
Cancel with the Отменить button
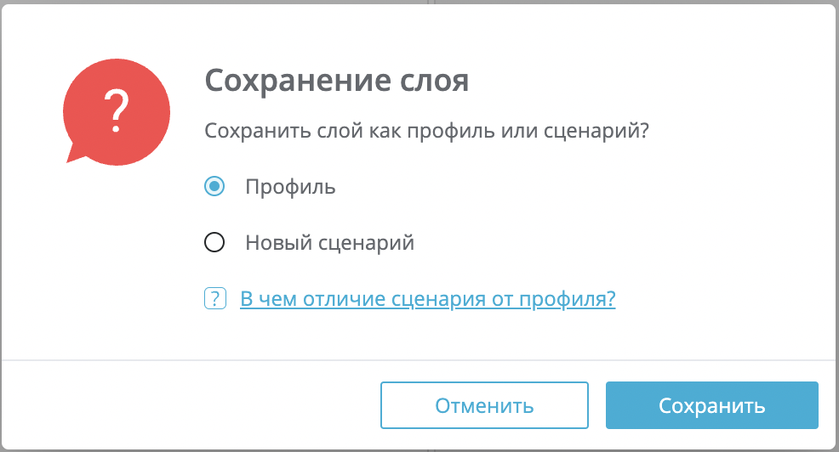[484, 405]
